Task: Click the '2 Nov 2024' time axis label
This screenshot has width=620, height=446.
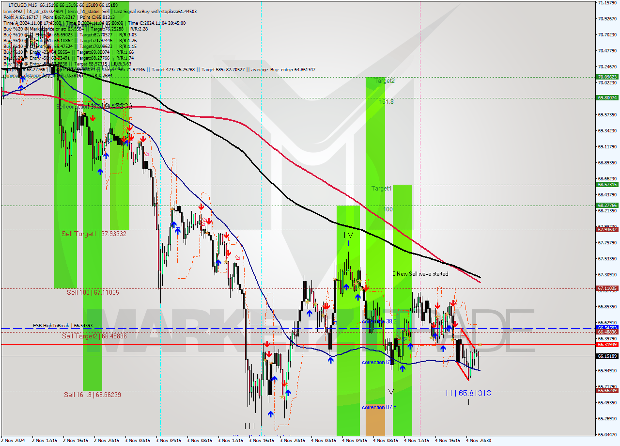Action: click(13, 441)
